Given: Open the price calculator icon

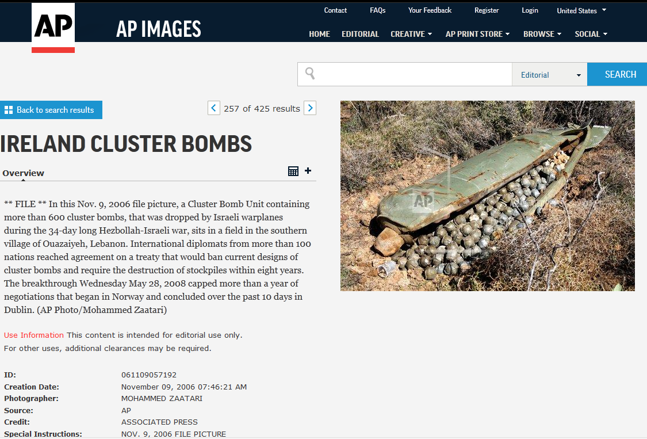Looking at the screenshot, I should click(293, 171).
